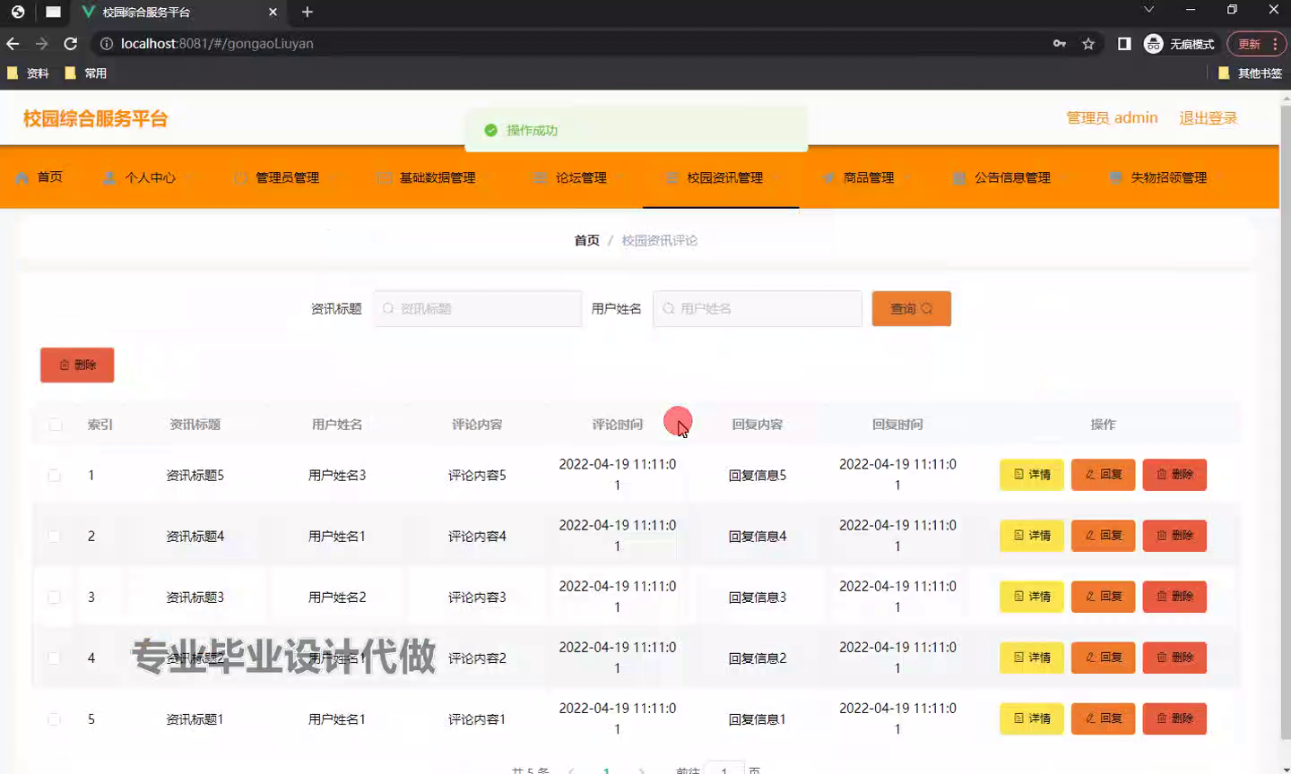Open the 资料 bookmarks folder
1291x774 pixels.
pyautogui.click(x=28, y=73)
